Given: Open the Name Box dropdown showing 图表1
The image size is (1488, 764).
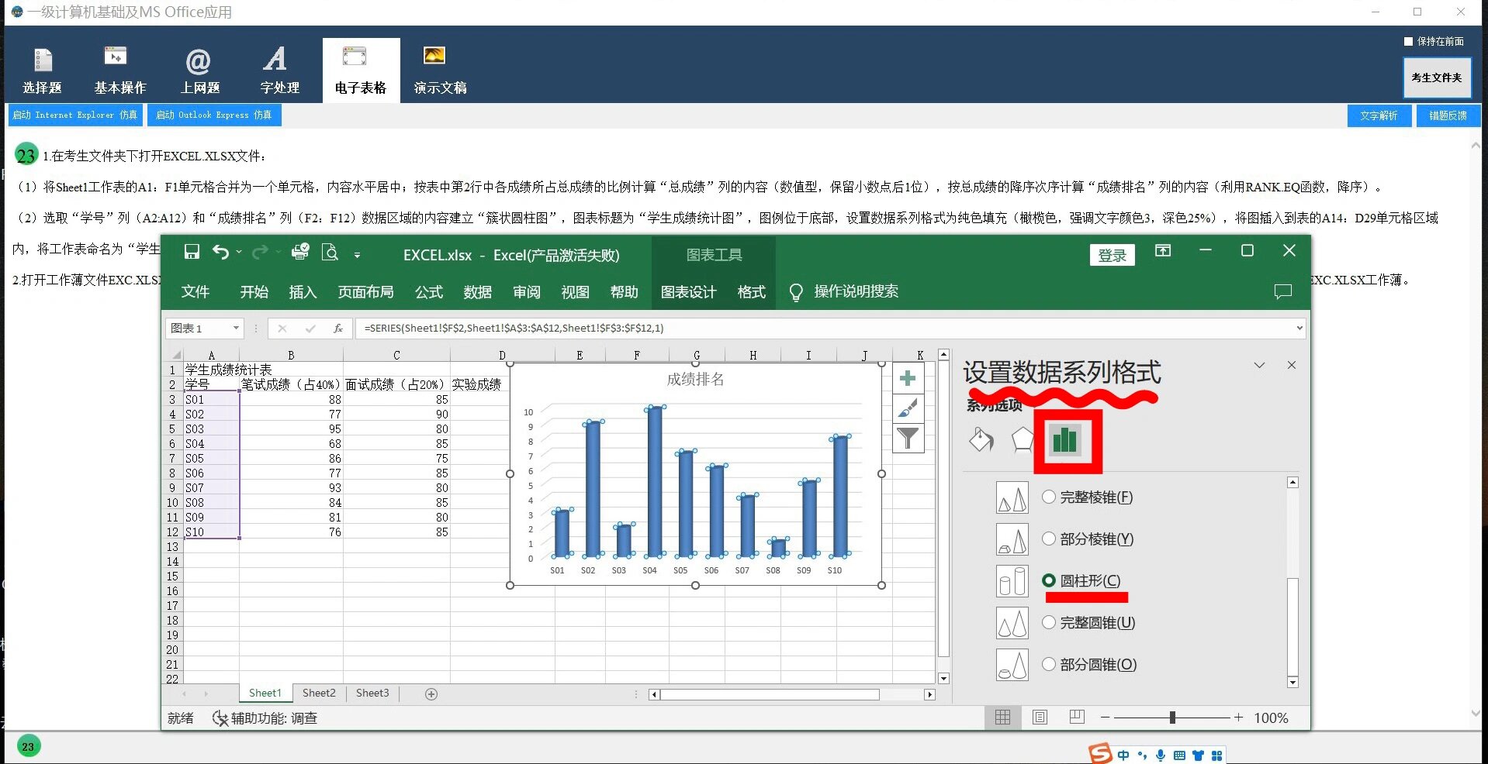Looking at the screenshot, I should pyautogui.click(x=237, y=328).
